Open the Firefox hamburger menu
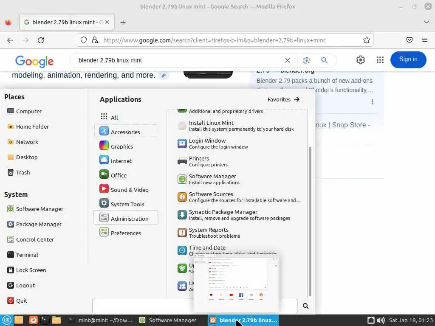435x326 pixels. click(425, 40)
